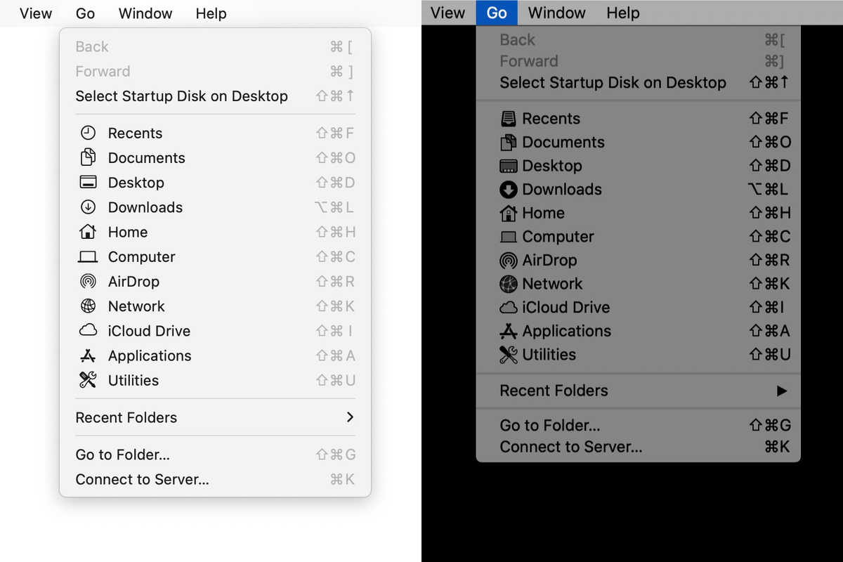Click the Utilities icon in dark menu
The width and height of the screenshot is (843, 562).
coord(509,355)
